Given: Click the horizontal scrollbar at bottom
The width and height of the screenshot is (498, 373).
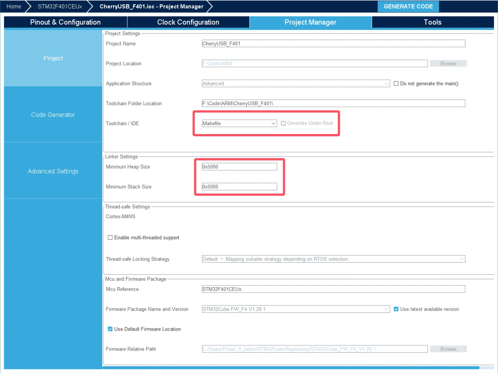Looking at the screenshot, I should pyautogui.click(x=291, y=368).
